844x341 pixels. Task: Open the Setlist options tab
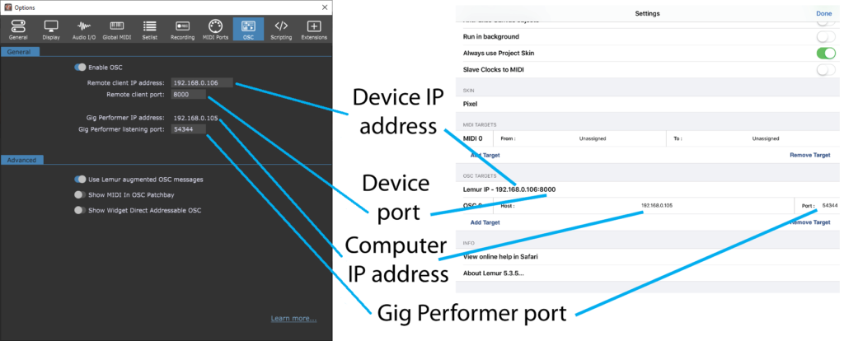pos(150,30)
